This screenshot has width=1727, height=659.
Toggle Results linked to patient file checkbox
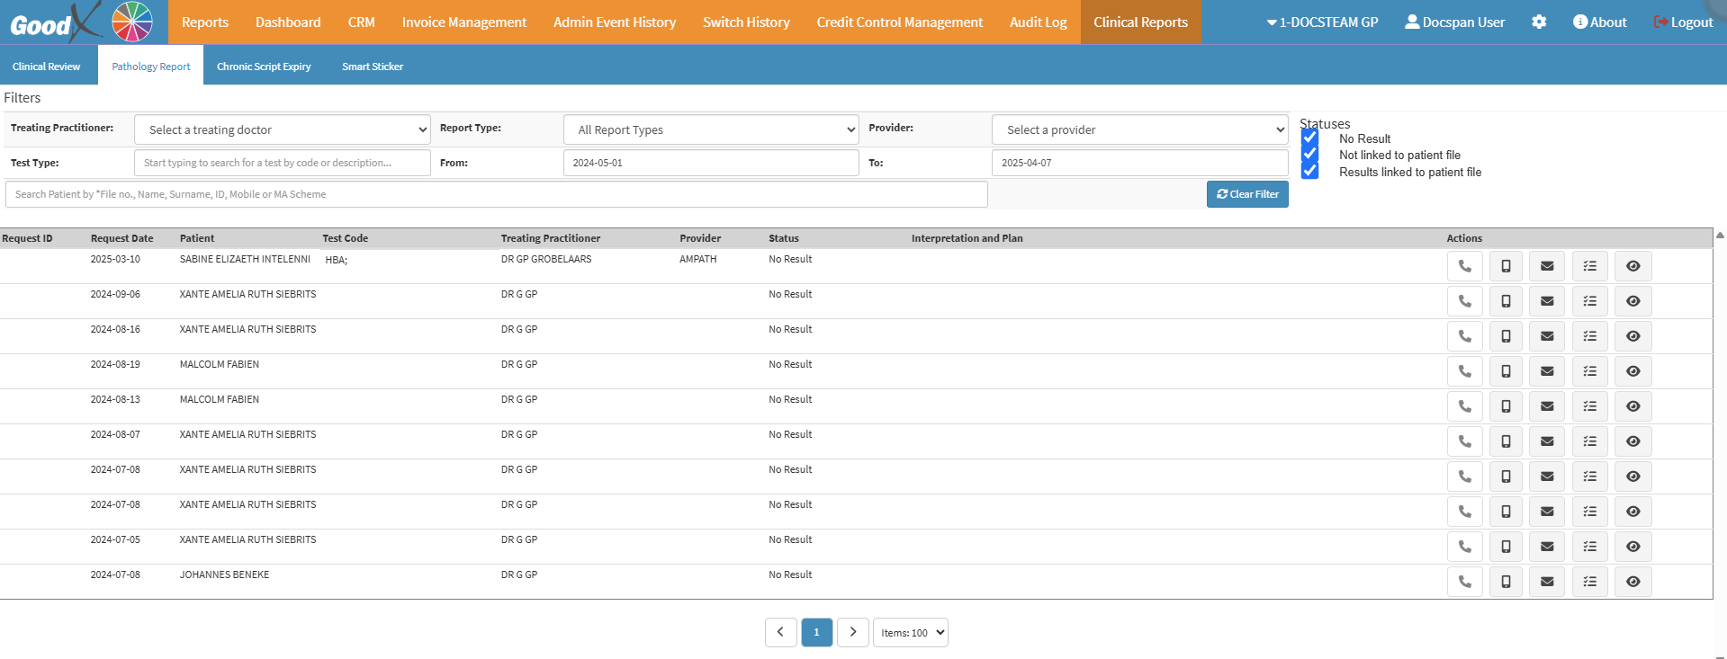click(x=1310, y=172)
